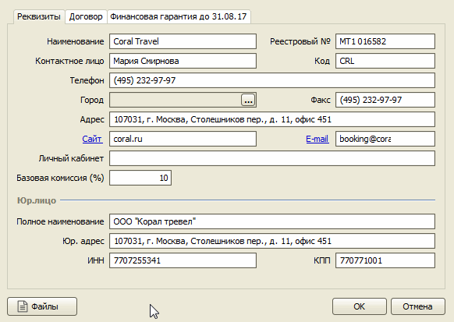Click the Полное наименование field
Image resolution: width=454 pixels, height=322 pixels.
point(272,221)
